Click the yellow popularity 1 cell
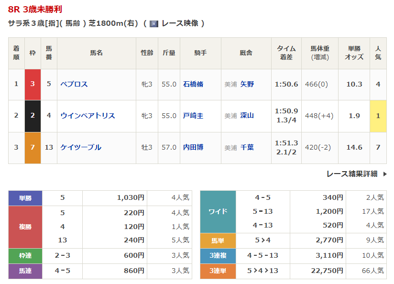The image size is (394, 284). pyautogui.click(x=378, y=116)
